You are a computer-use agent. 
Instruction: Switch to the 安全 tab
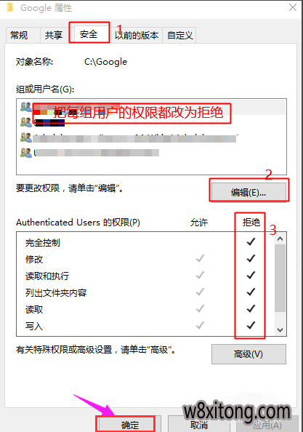89,34
